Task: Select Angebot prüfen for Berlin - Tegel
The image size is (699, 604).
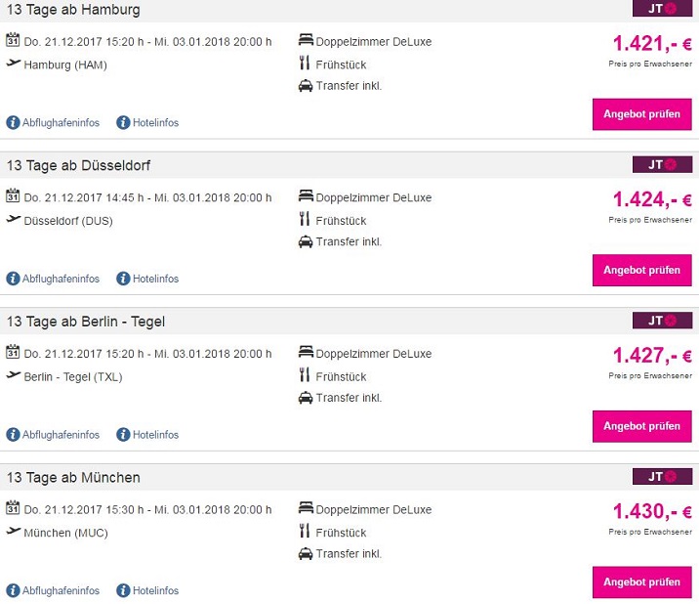Action: pos(641,426)
